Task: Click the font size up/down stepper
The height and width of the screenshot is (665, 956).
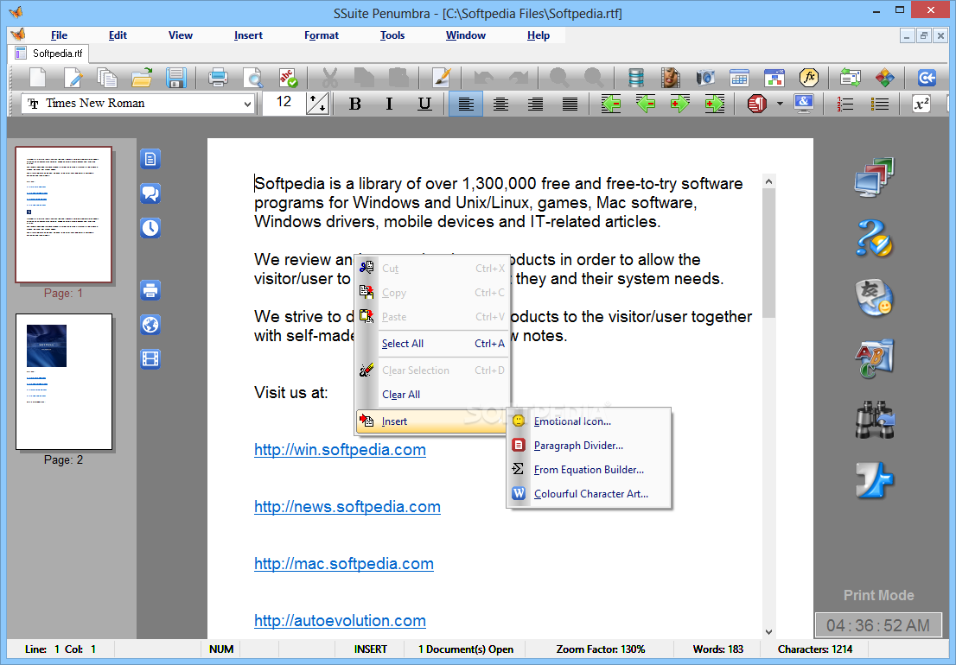Action: coord(317,104)
